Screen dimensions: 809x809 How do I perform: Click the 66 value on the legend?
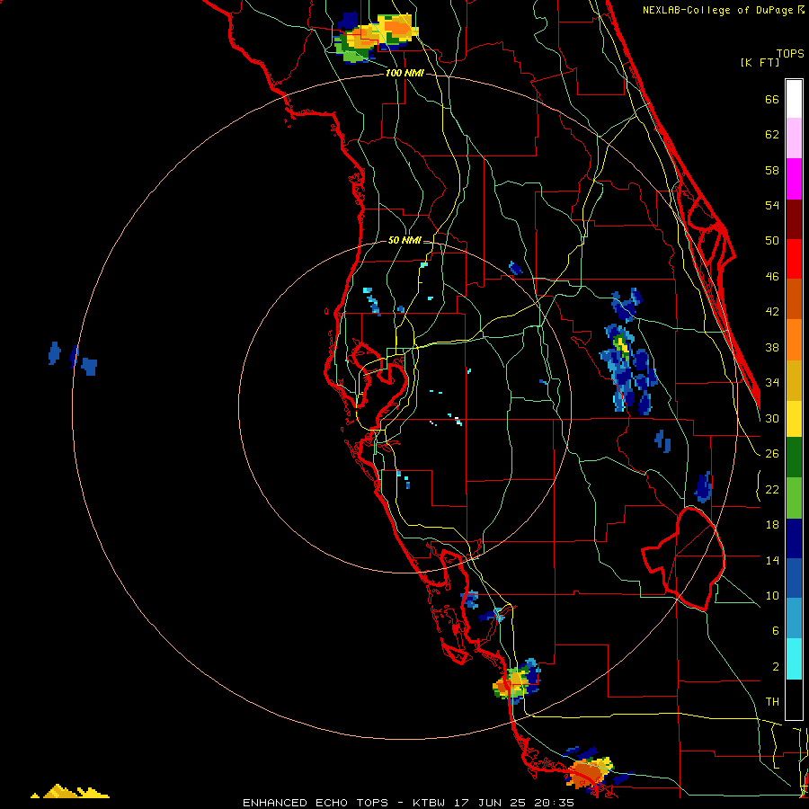point(772,99)
